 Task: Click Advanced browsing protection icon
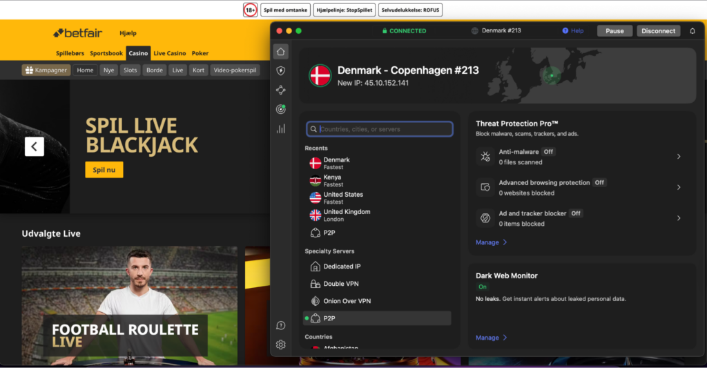[x=485, y=187]
